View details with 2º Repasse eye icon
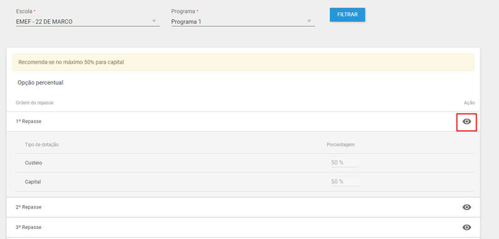Image resolution: width=499 pixels, height=239 pixels. point(467,207)
